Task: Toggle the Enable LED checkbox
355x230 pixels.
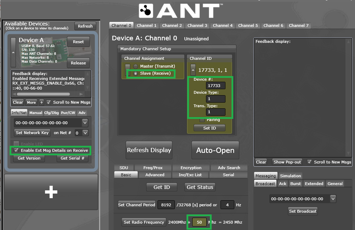Action: click(16, 144)
